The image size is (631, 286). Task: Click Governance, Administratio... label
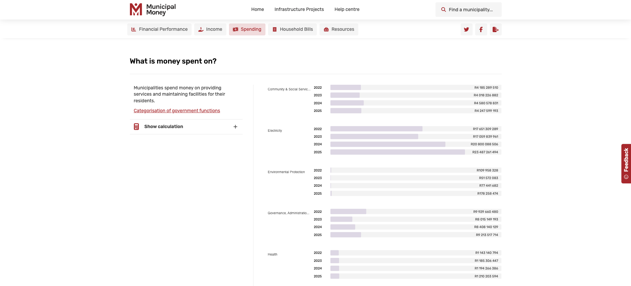coord(288,213)
